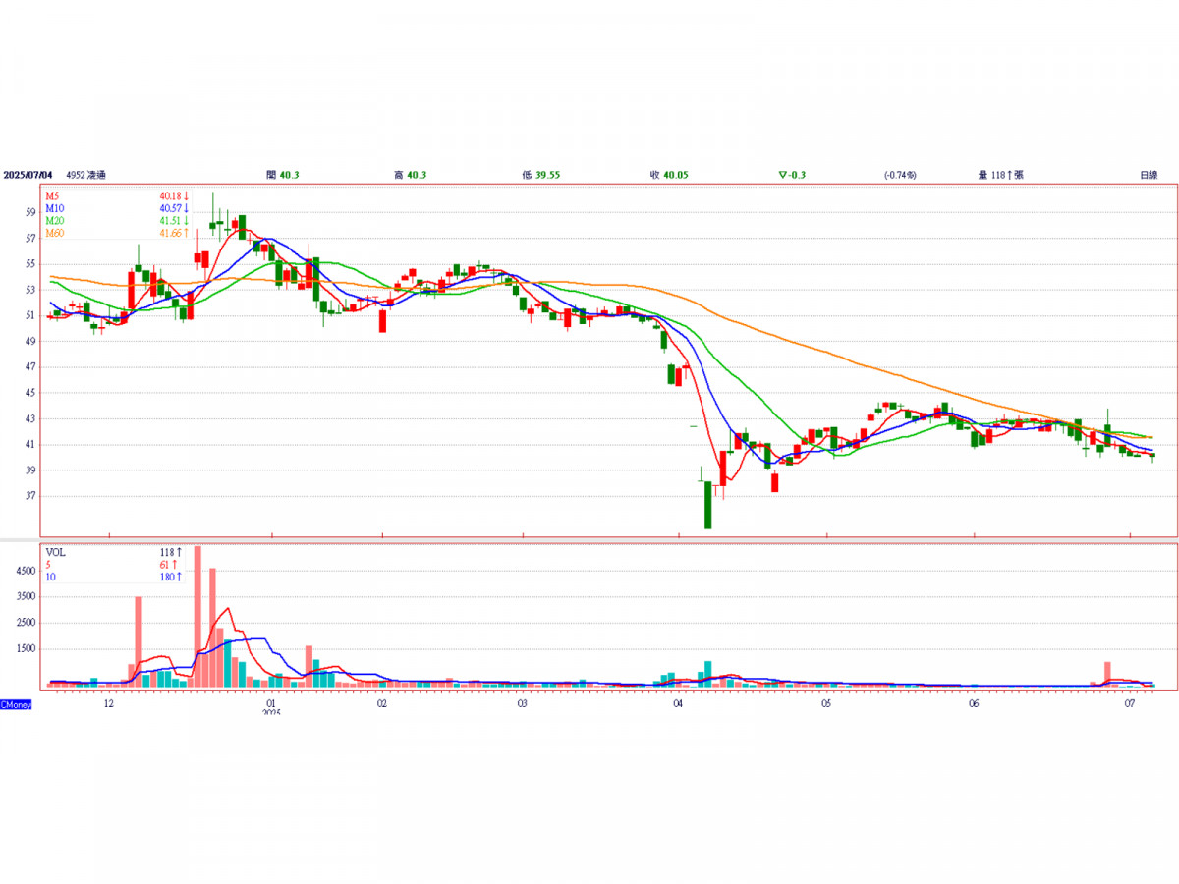
Task: Click the M20 moving average legend
Action: pos(54,221)
